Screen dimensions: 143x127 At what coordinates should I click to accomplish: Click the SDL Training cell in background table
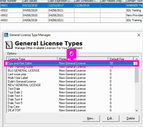135,20
